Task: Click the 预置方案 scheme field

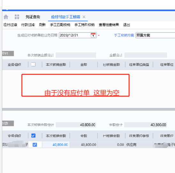Action: [x=155, y=35]
